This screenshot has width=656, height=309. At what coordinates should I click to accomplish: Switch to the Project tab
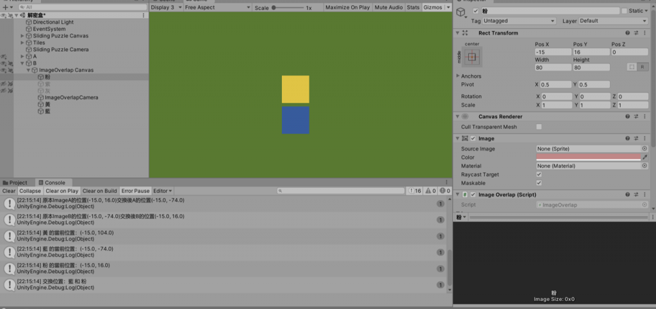[x=15, y=183]
